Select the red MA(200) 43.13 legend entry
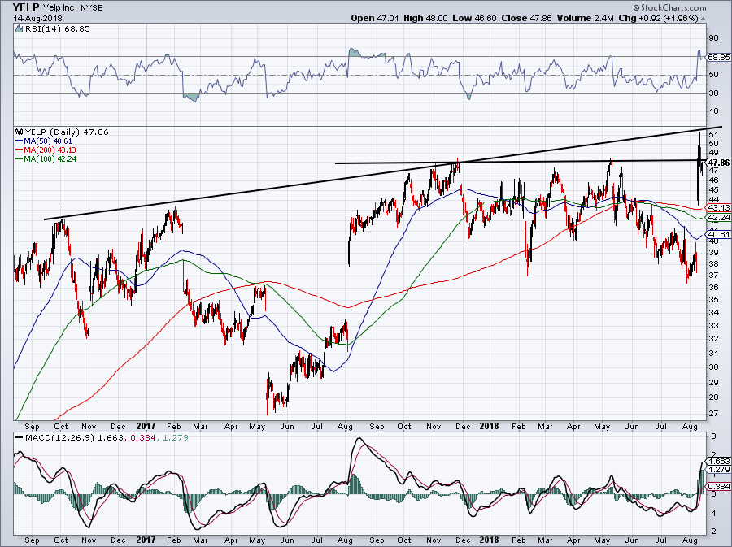This screenshot has width=732, height=547. point(46,150)
